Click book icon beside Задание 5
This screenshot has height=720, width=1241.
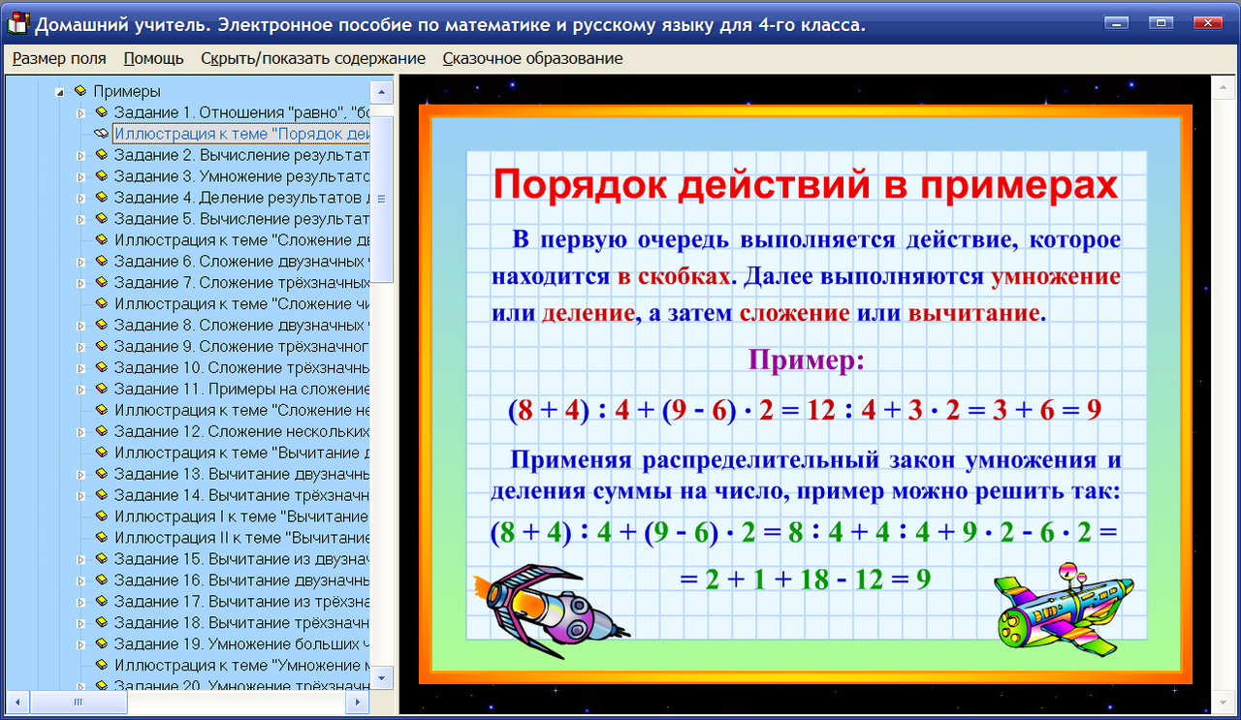pos(101,219)
